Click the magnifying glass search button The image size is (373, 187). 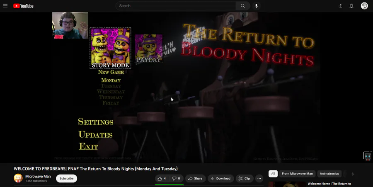click(x=242, y=6)
